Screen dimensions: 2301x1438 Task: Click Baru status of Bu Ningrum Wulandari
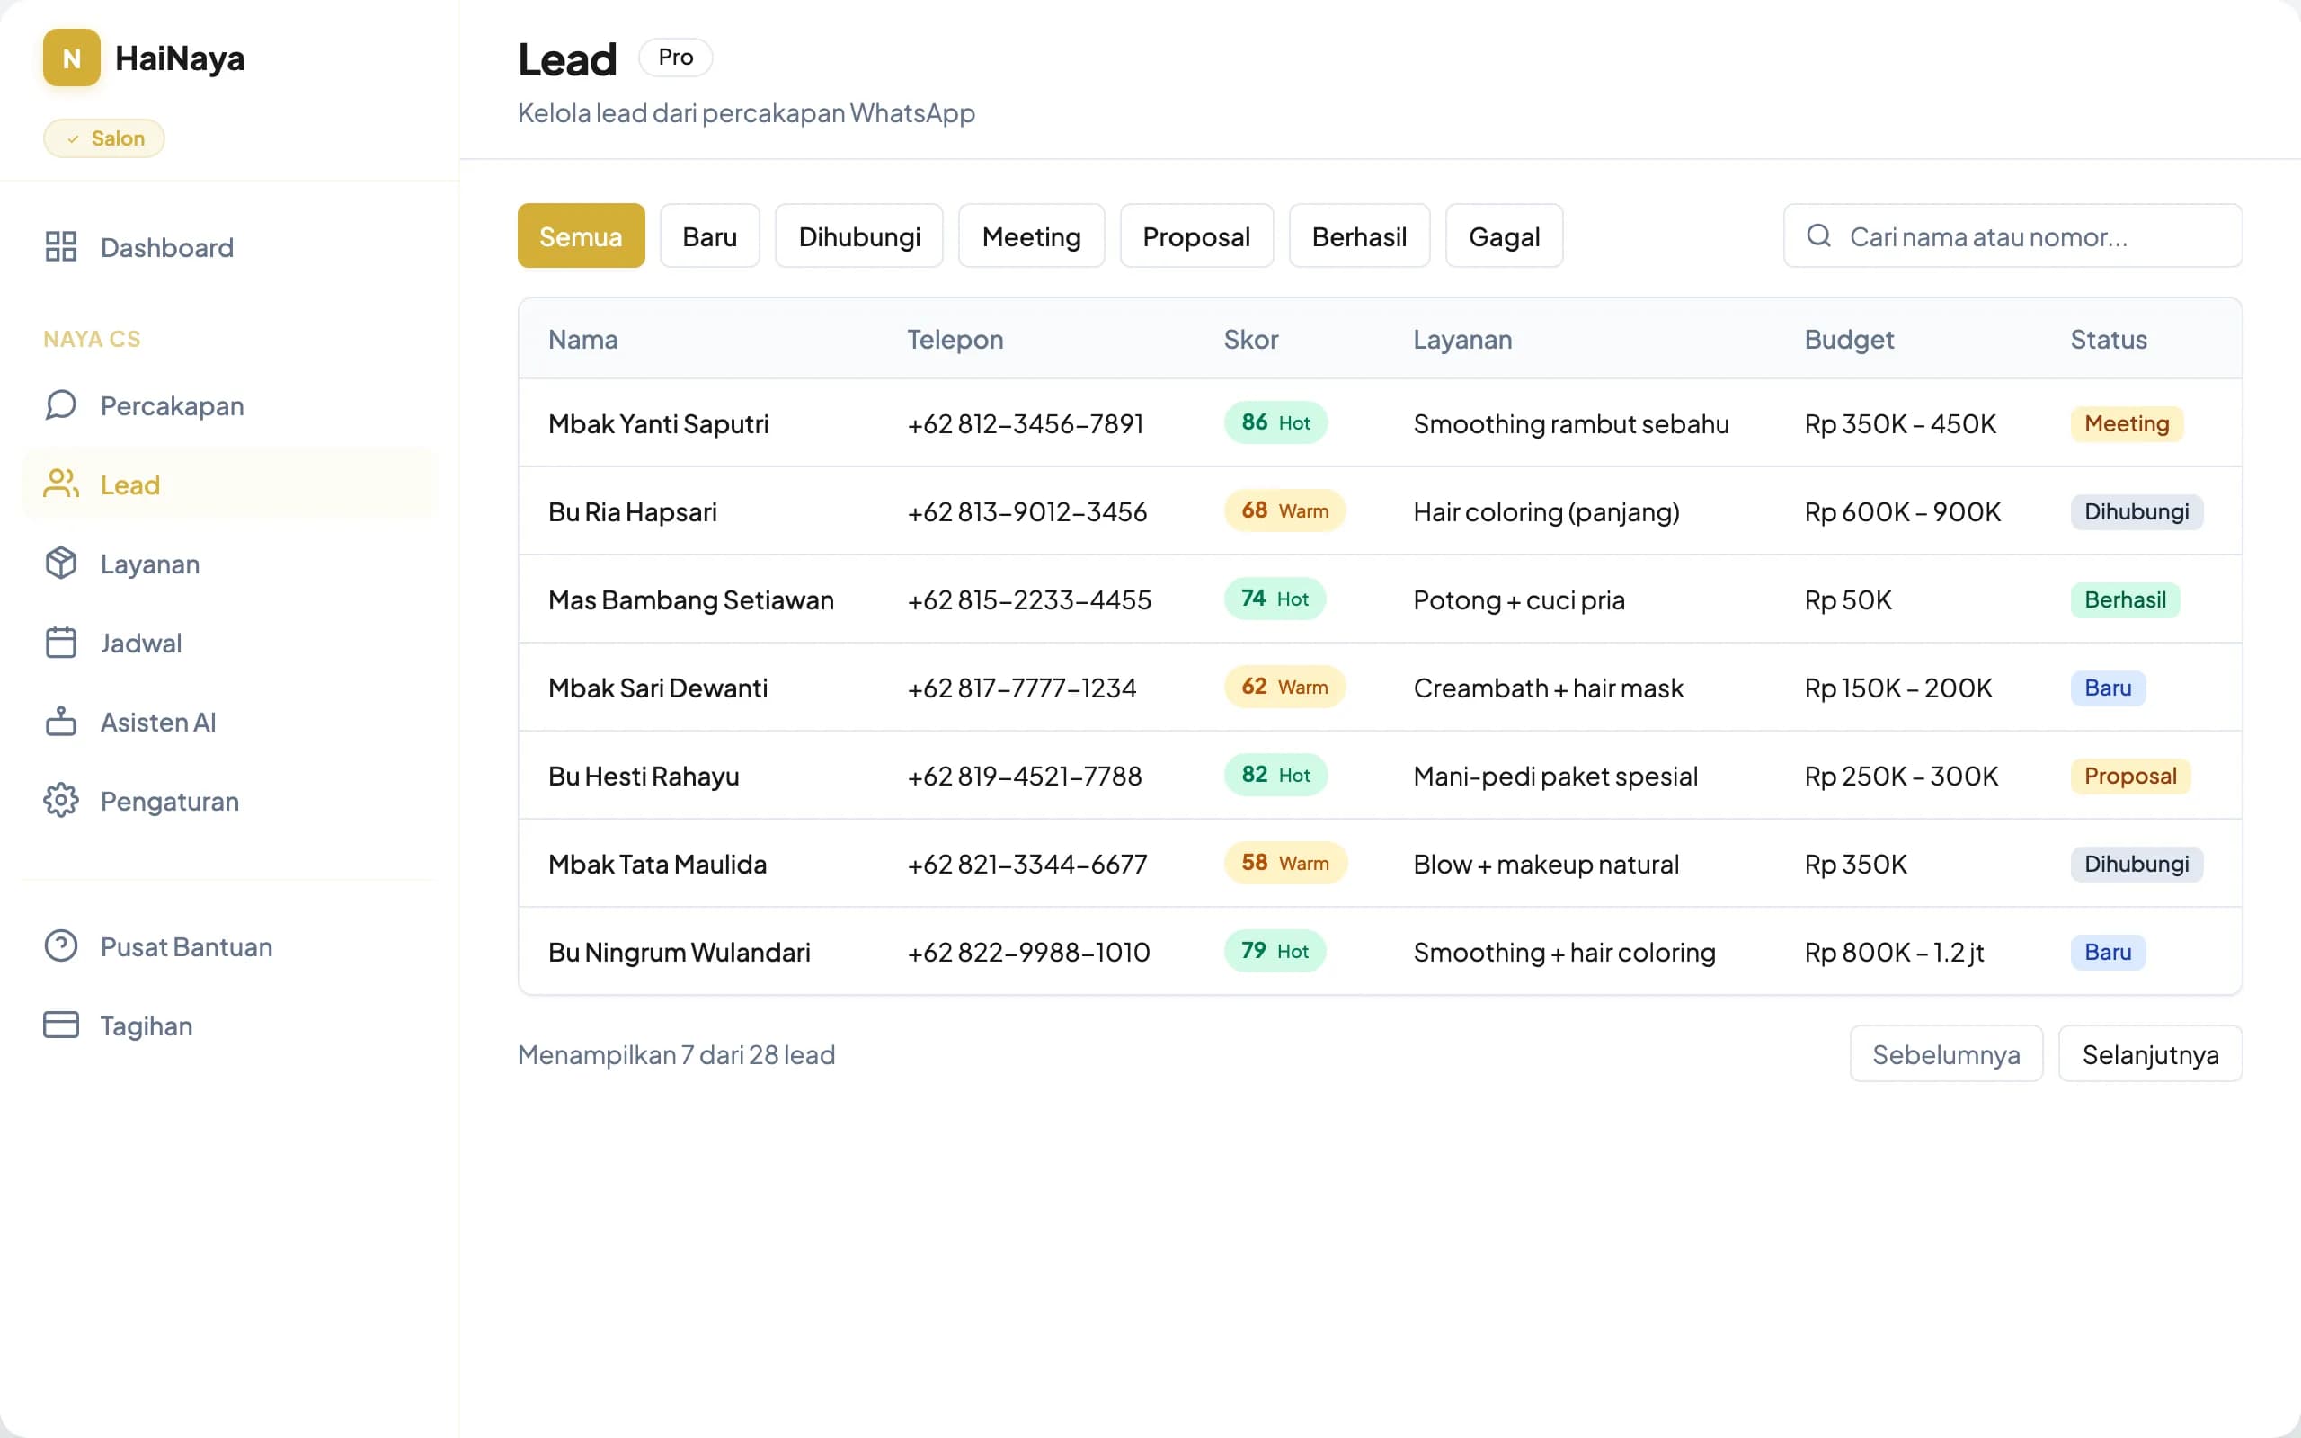[2107, 952]
